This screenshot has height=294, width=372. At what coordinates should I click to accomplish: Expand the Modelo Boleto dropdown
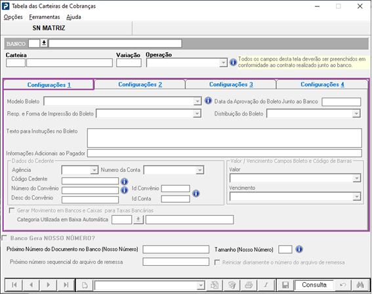coord(197,101)
